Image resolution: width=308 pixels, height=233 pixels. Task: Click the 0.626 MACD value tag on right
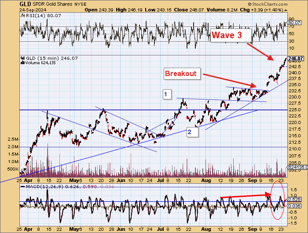pyautogui.click(x=294, y=200)
